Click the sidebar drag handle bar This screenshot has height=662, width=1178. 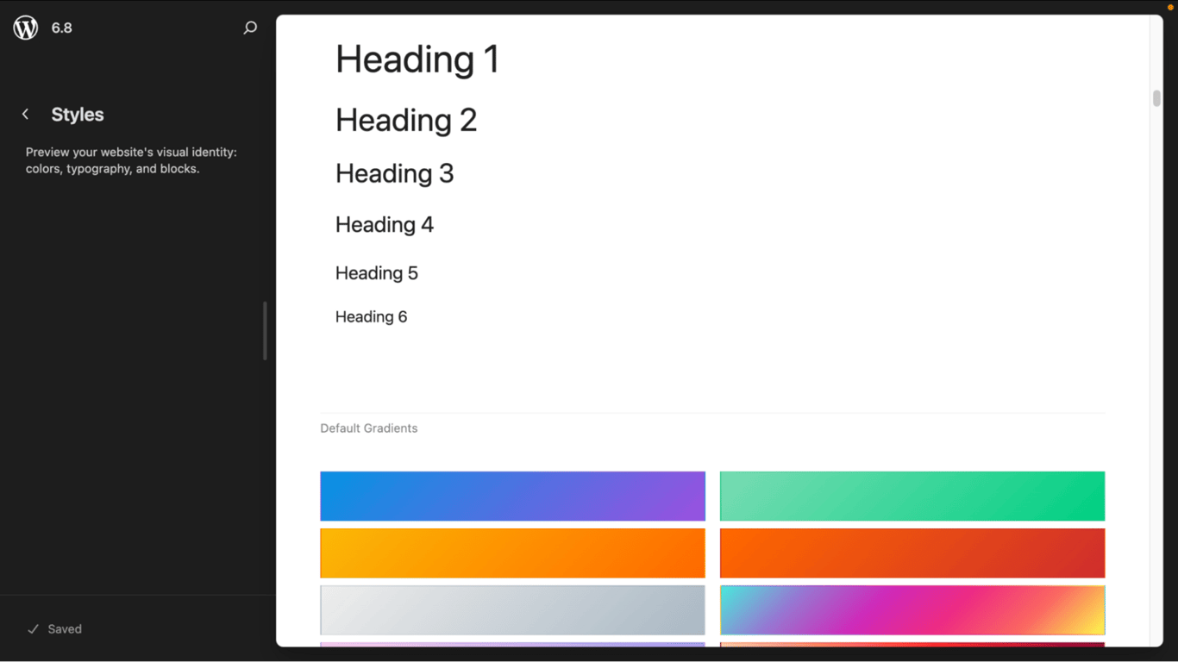pos(265,330)
